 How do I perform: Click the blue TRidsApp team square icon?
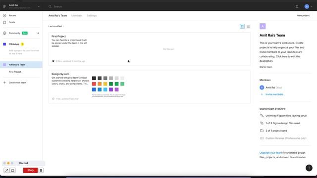(x=4, y=44)
